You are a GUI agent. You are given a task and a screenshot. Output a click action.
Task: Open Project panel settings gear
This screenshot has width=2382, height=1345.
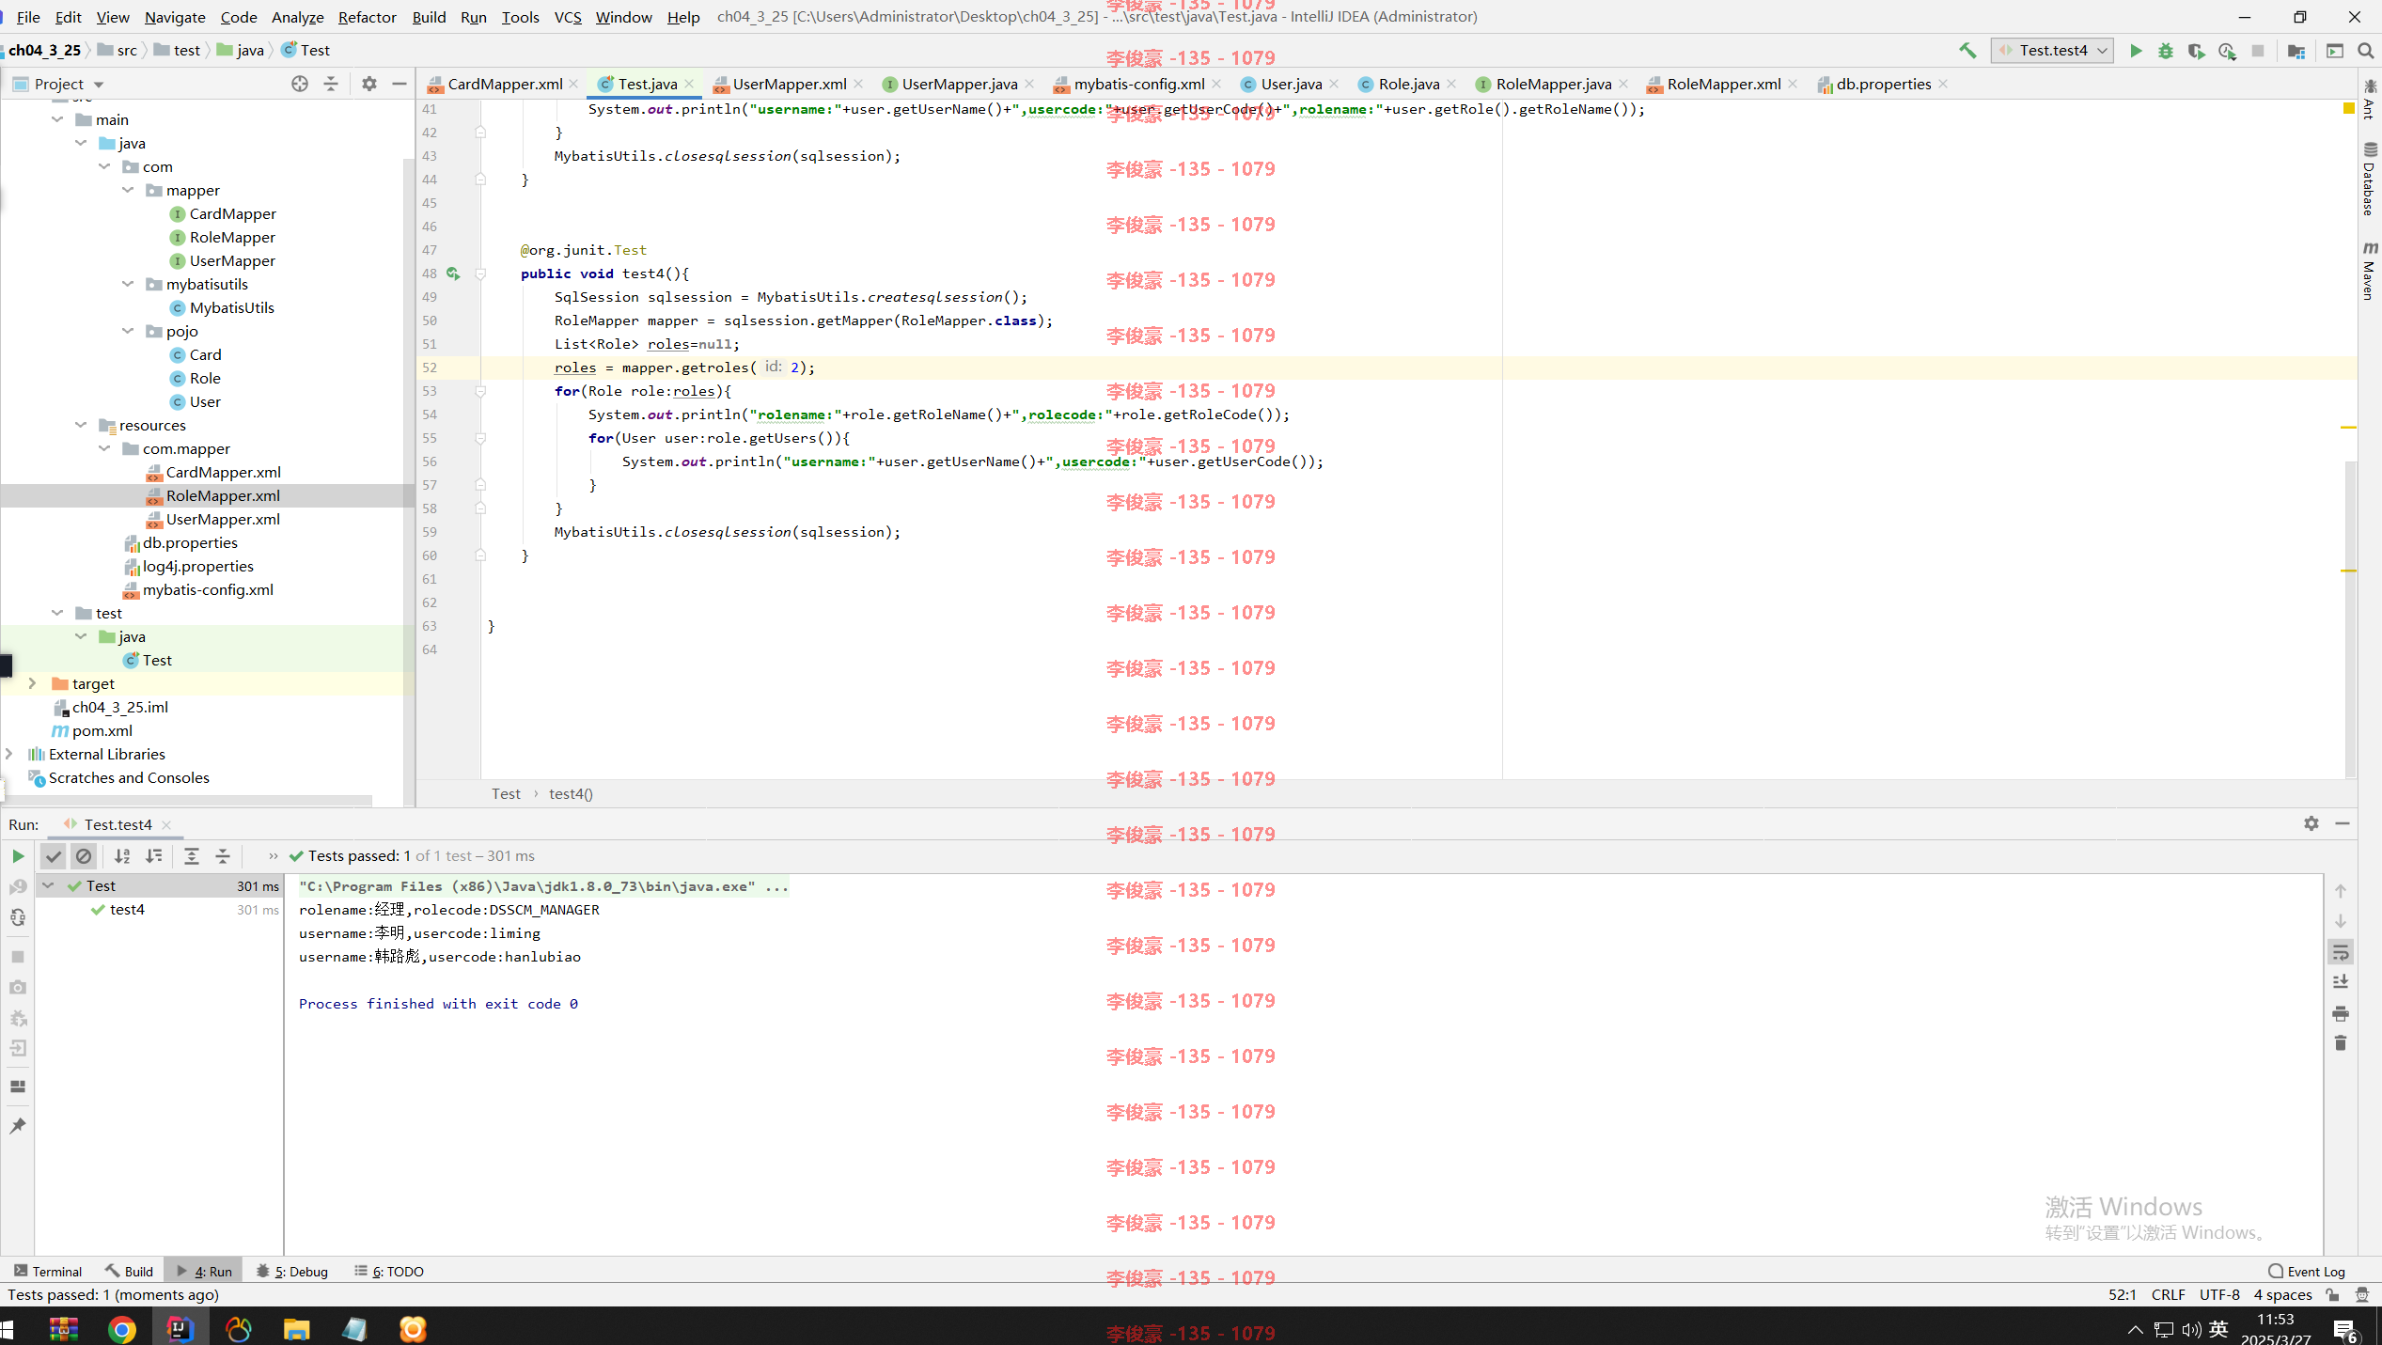(369, 84)
